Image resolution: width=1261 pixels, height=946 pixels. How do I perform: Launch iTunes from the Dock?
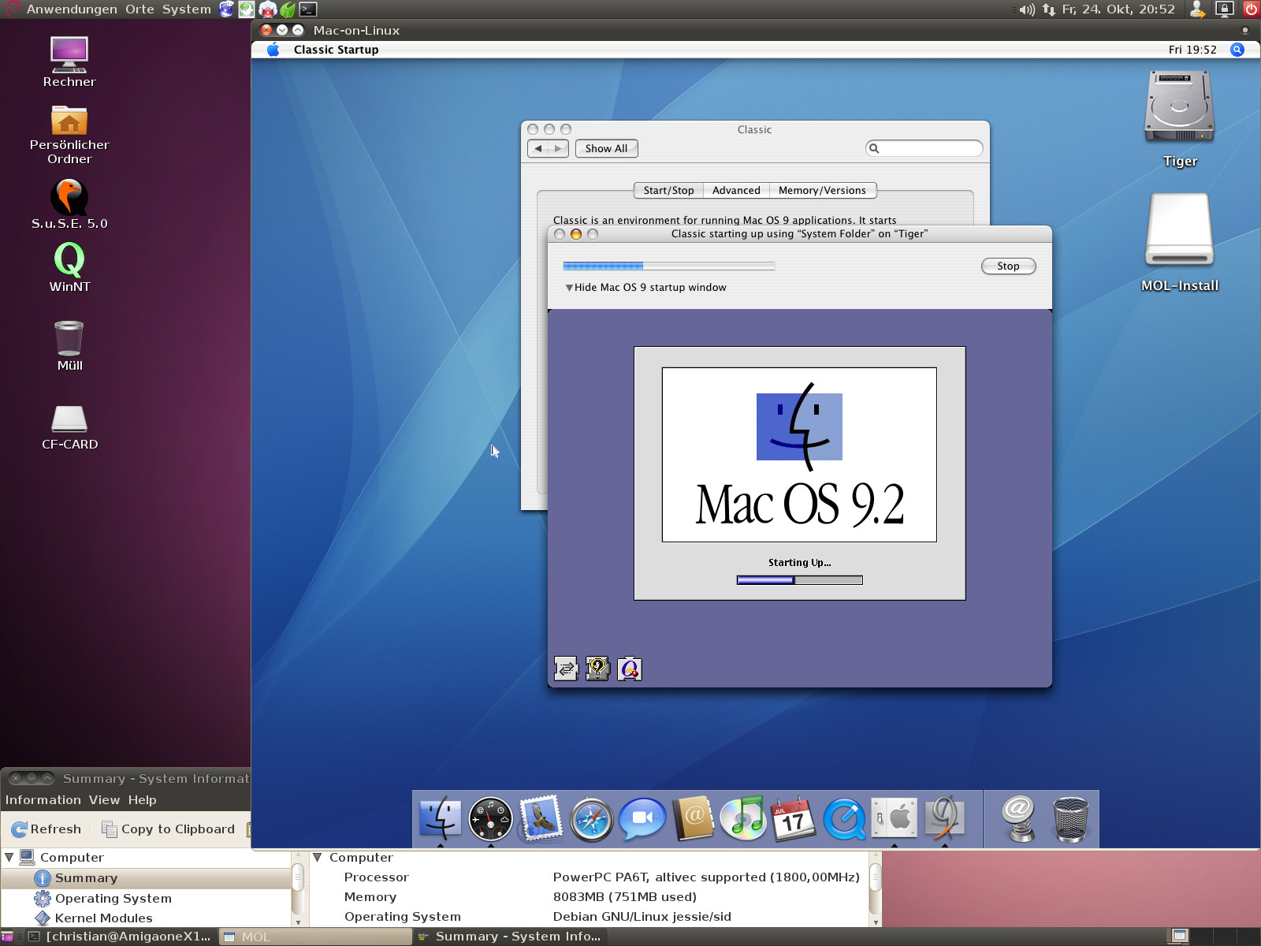click(743, 819)
